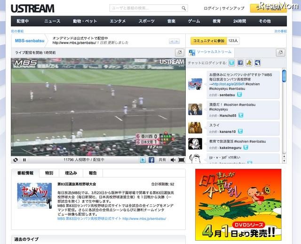Open the MBS-senbatsu channel link
Screen dimensions: 301x244
[30, 40]
